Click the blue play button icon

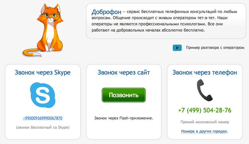point(177,48)
